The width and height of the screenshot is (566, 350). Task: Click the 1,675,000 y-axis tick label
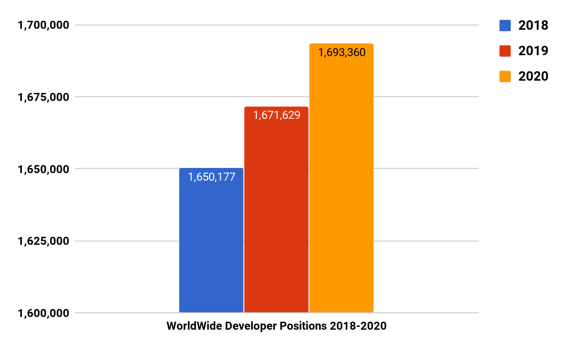[43, 97]
